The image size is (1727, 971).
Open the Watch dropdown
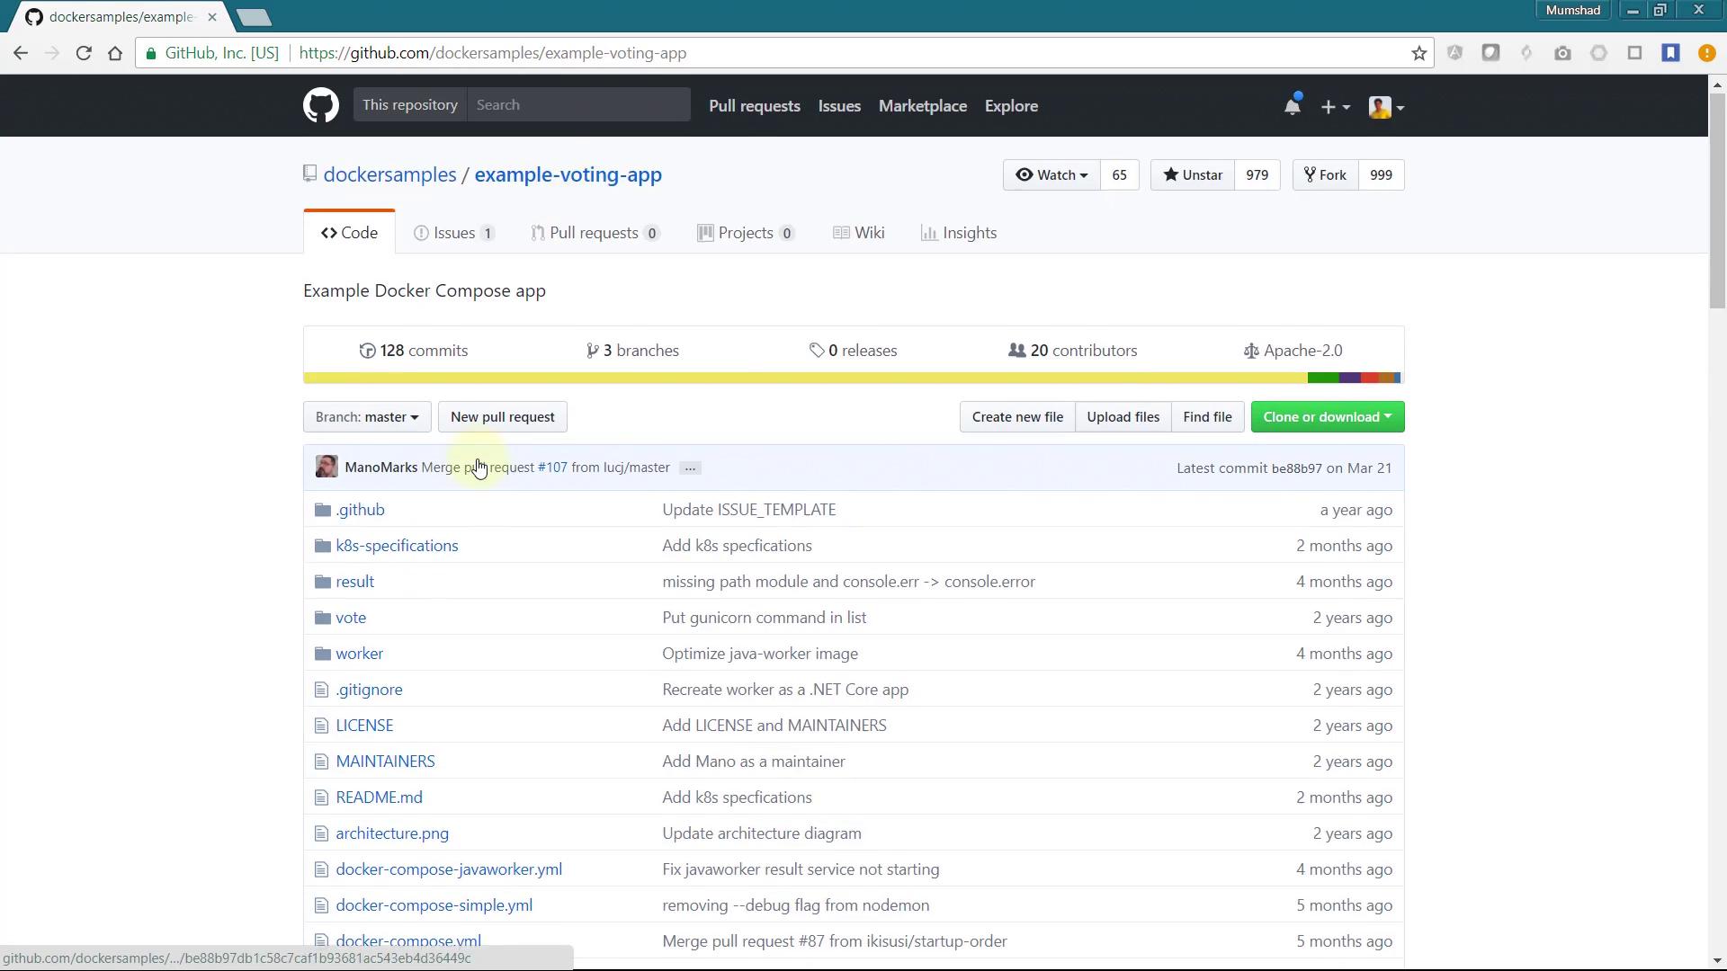click(x=1051, y=175)
